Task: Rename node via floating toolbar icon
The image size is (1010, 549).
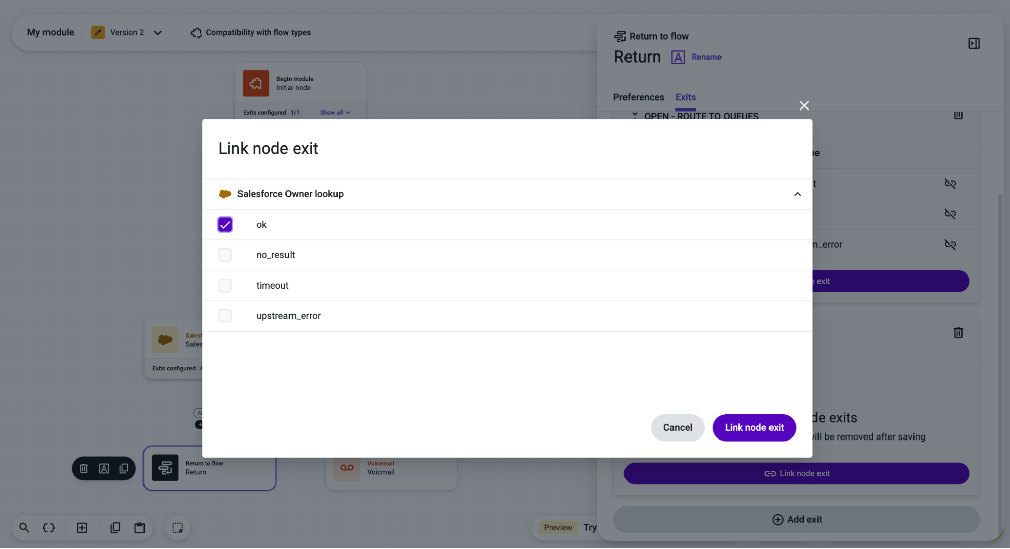Action: pyautogui.click(x=104, y=469)
